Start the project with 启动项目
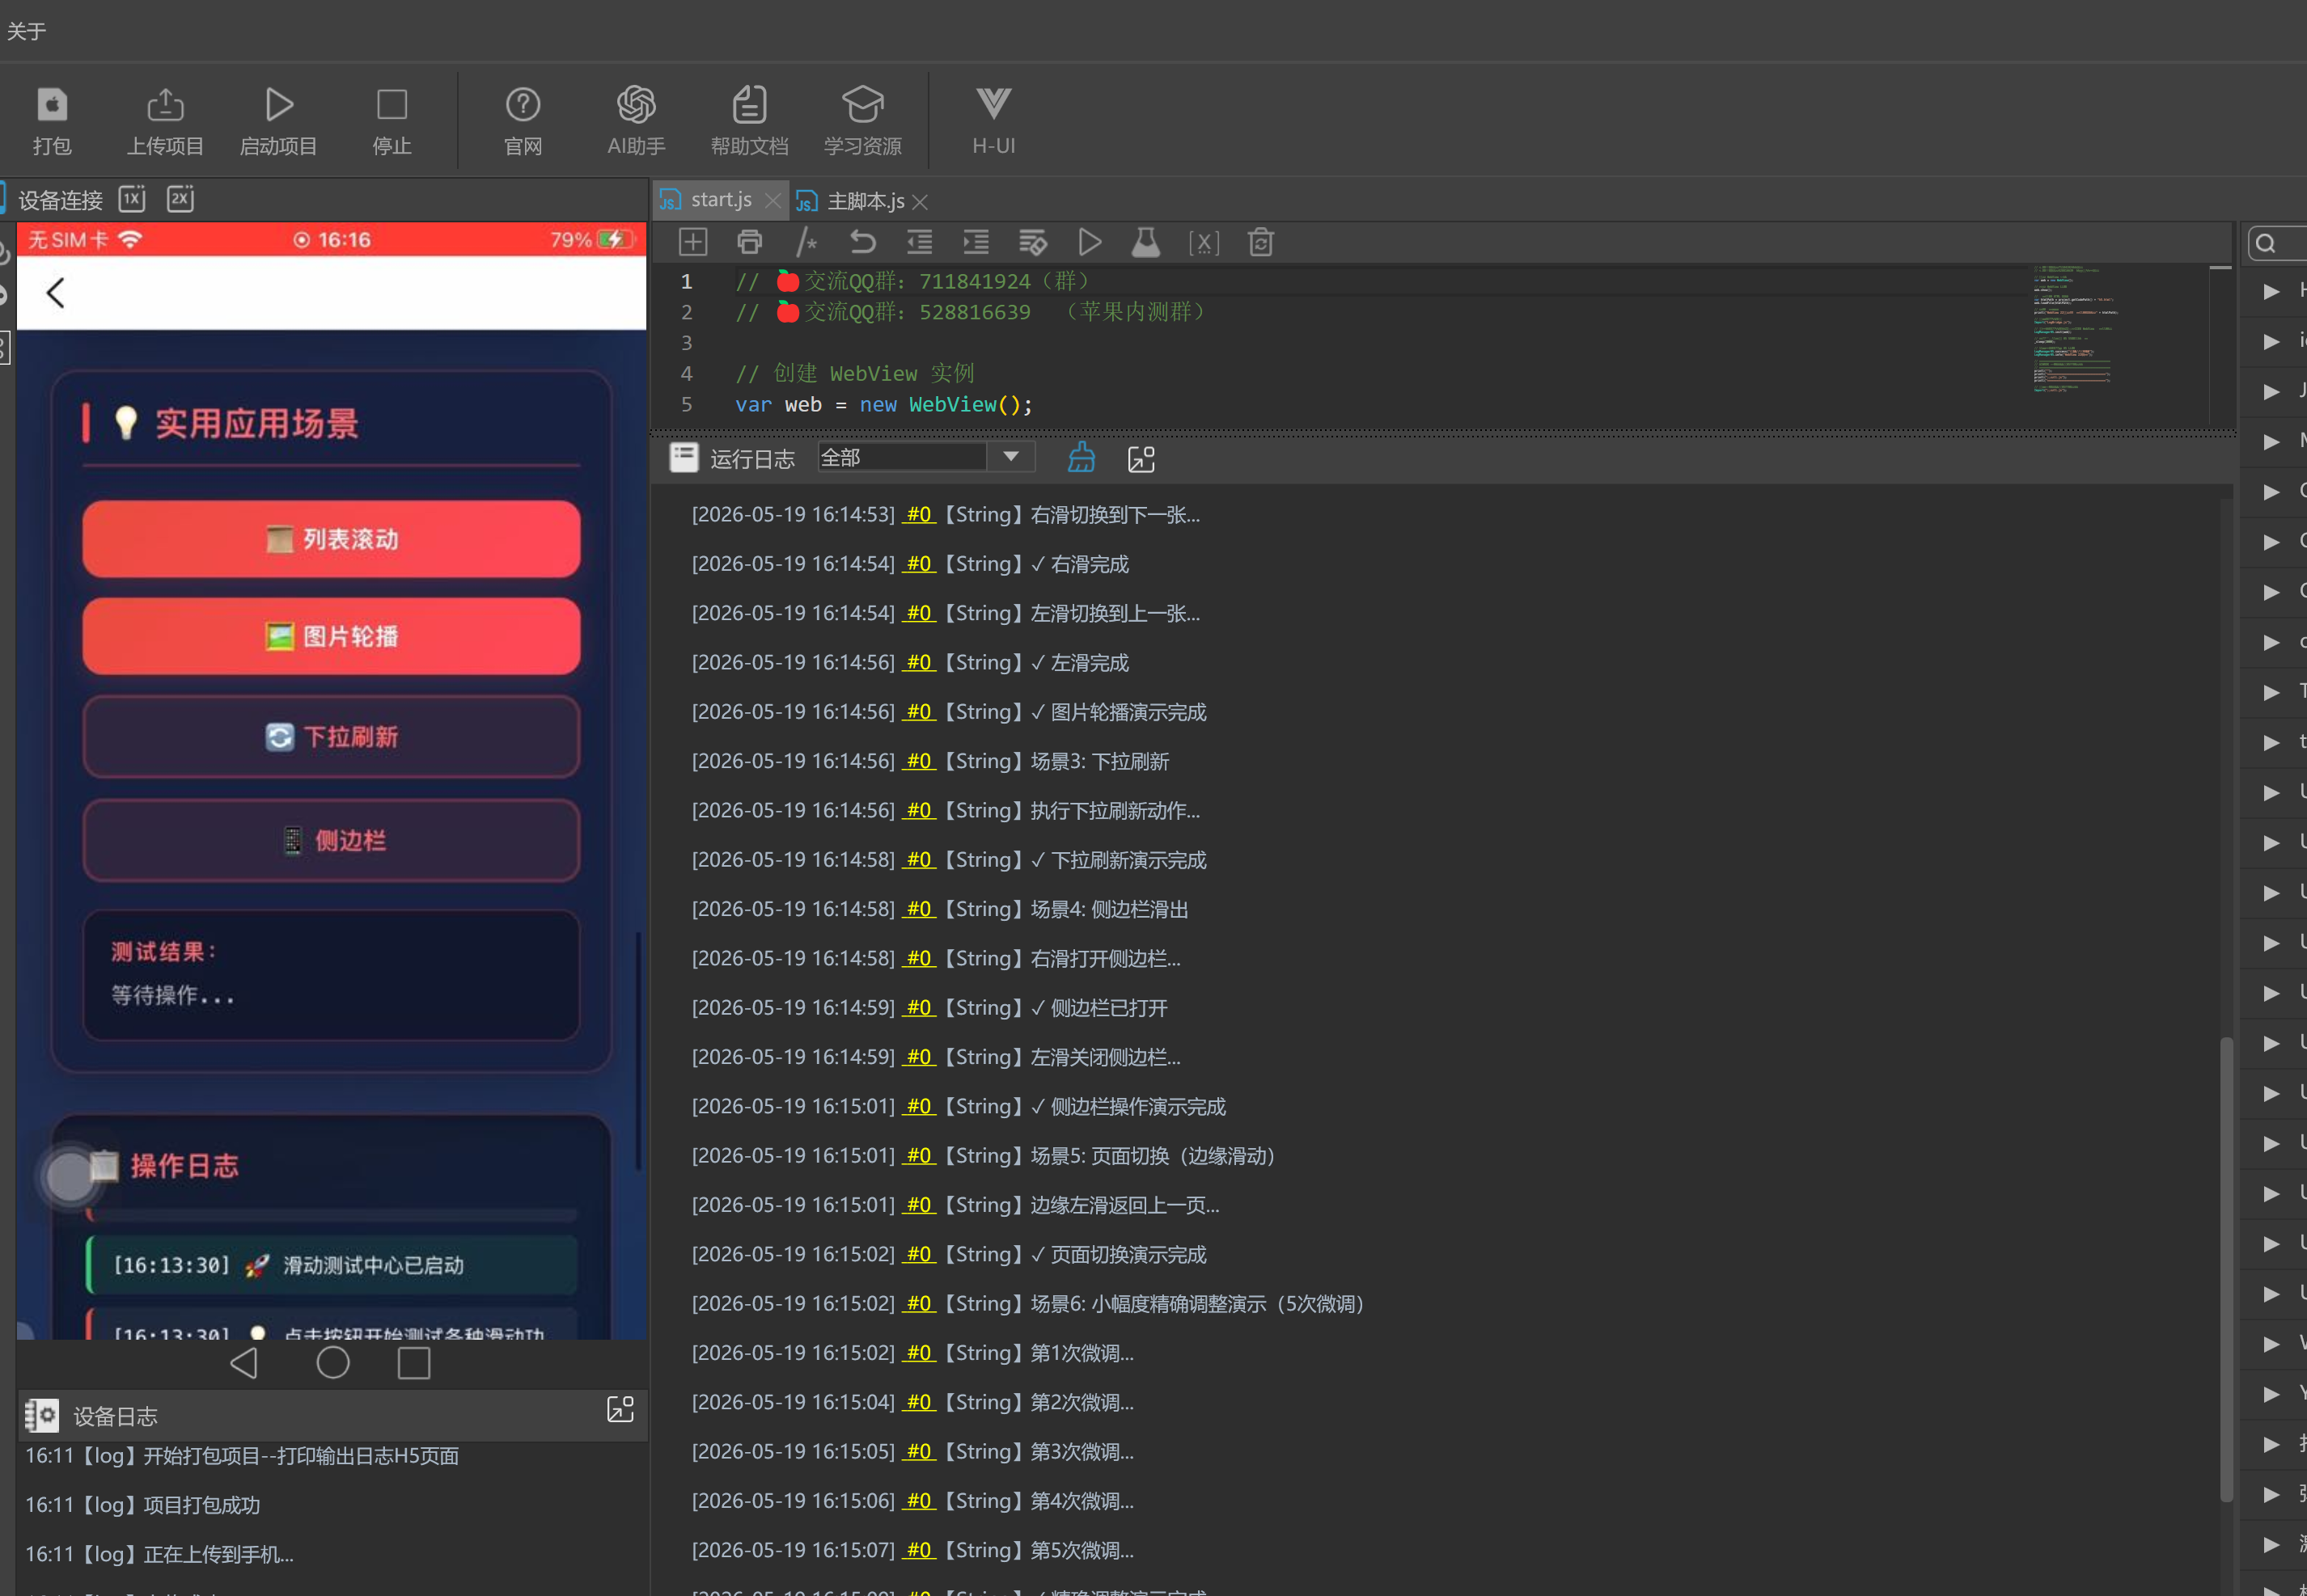 tap(278, 104)
